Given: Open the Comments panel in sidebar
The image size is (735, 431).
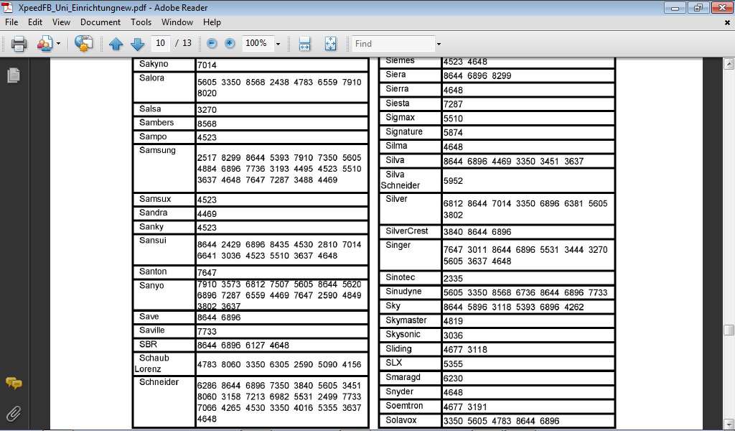Looking at the screenshot, I should [x=14, y=383].
